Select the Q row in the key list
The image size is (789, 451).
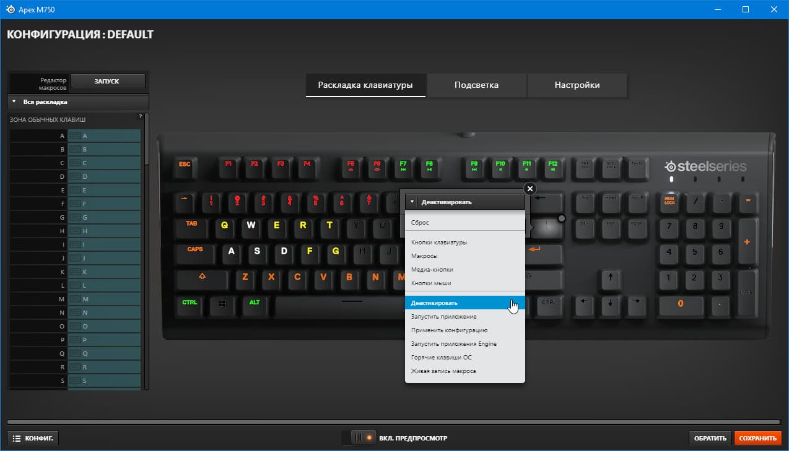click(x=75, y=353)
